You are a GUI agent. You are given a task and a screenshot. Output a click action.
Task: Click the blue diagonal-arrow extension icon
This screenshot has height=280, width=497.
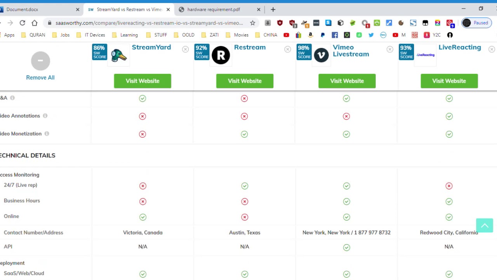click(x=389, y=23)
